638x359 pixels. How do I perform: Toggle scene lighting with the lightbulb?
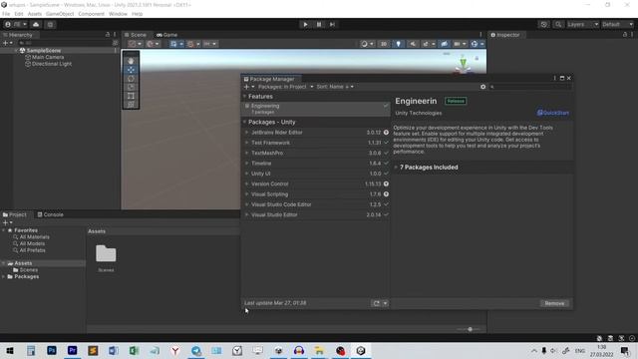(x=399, y=44)
